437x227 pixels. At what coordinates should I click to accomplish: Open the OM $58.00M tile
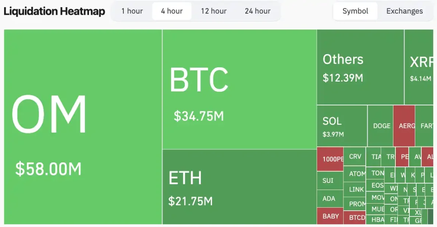[x=83, y=127]
